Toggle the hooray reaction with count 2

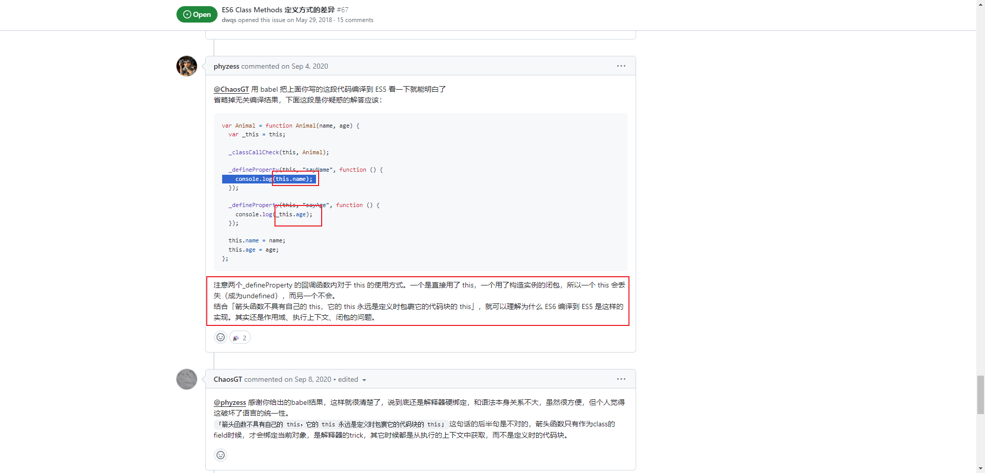(x=240, y=338)
